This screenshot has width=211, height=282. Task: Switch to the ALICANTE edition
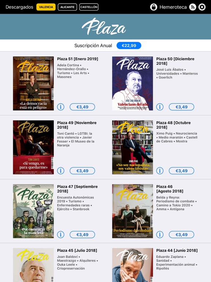point(67,7)
